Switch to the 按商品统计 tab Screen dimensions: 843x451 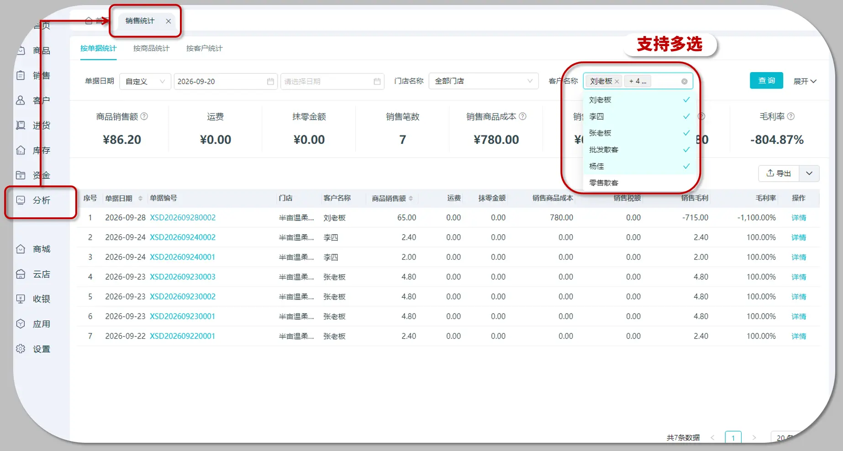point(151,48)
